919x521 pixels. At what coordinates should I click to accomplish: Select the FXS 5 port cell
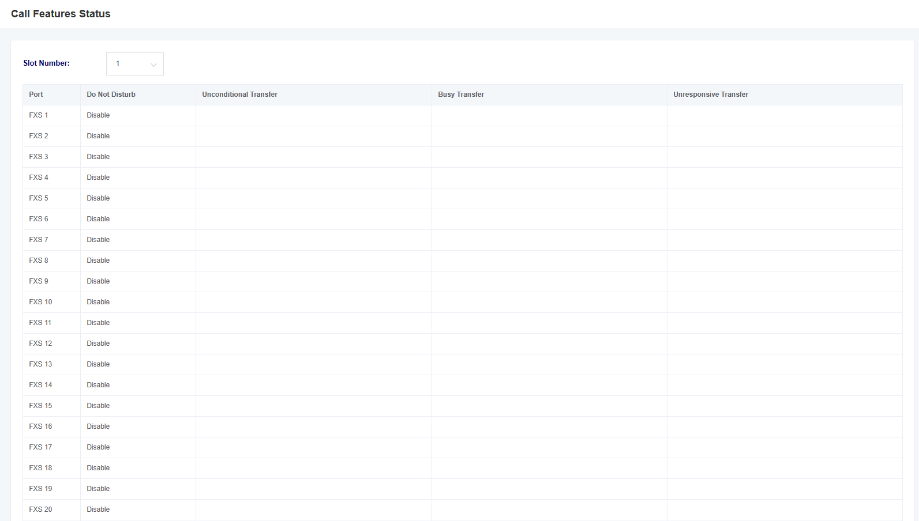click(x=51, y=198)
